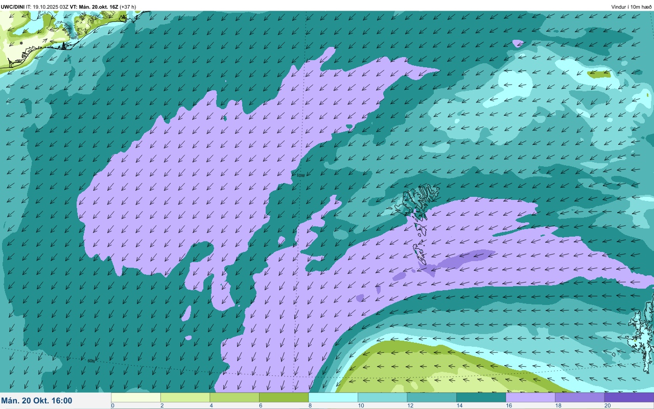The image size is (654, 409).
Task: Click the 6–8 m/s olive green legend swatch
Action: coord(284,397)
